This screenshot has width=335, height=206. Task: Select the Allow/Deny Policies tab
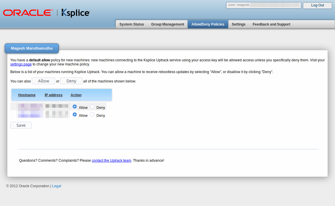tap(208, 24)
